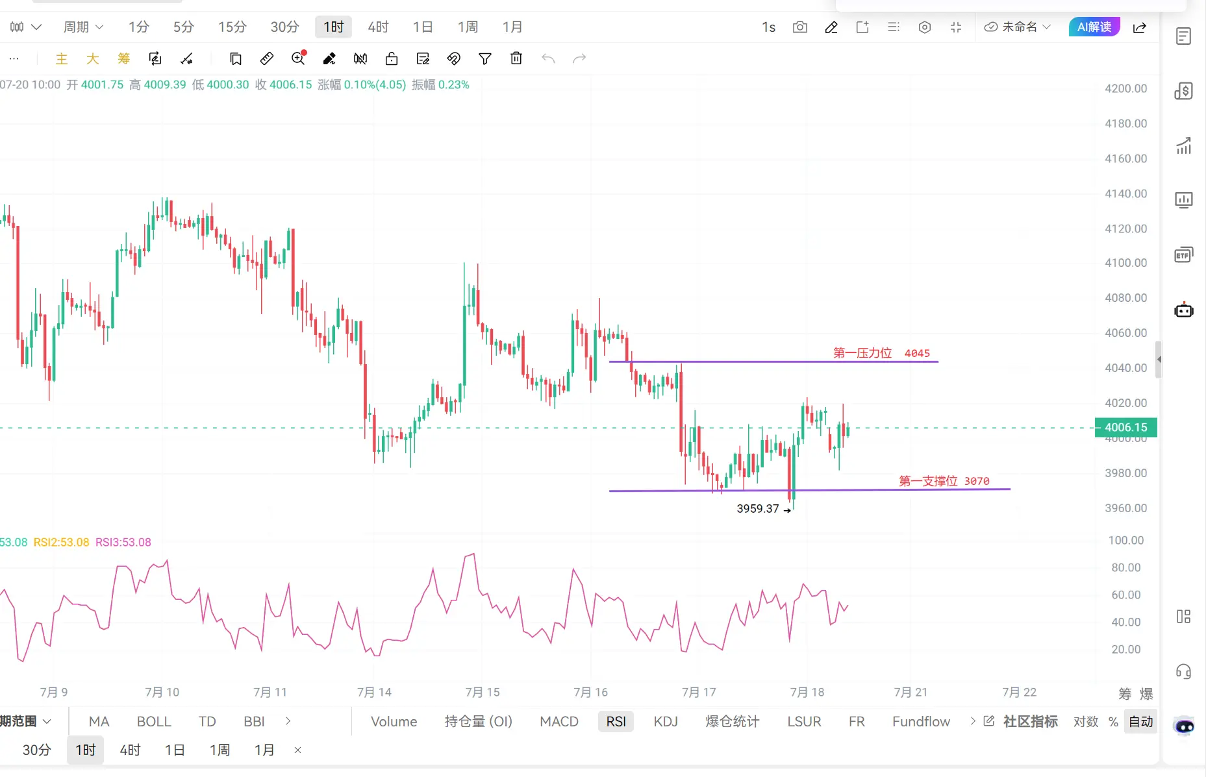Select the trend line drawing tool
The width and height of the screenshot is (1206, 777).
tap(186, 59)
